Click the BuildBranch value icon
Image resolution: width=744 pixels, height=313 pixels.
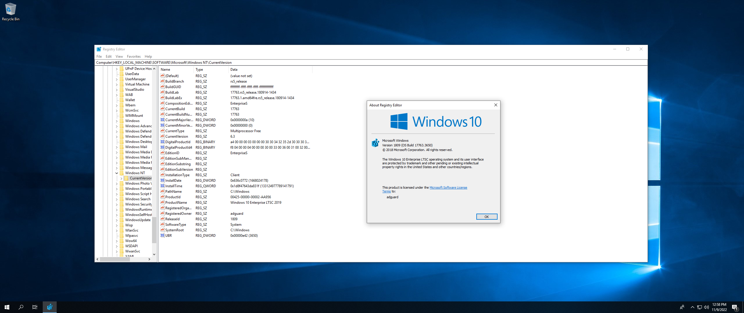[x=162, y=81]
